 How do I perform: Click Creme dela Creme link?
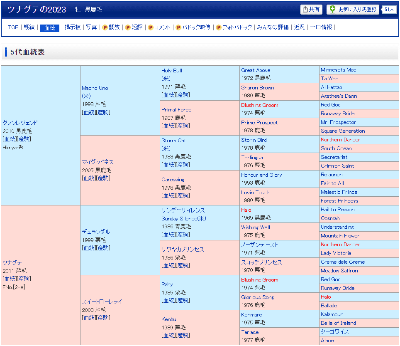pos(343,262)
